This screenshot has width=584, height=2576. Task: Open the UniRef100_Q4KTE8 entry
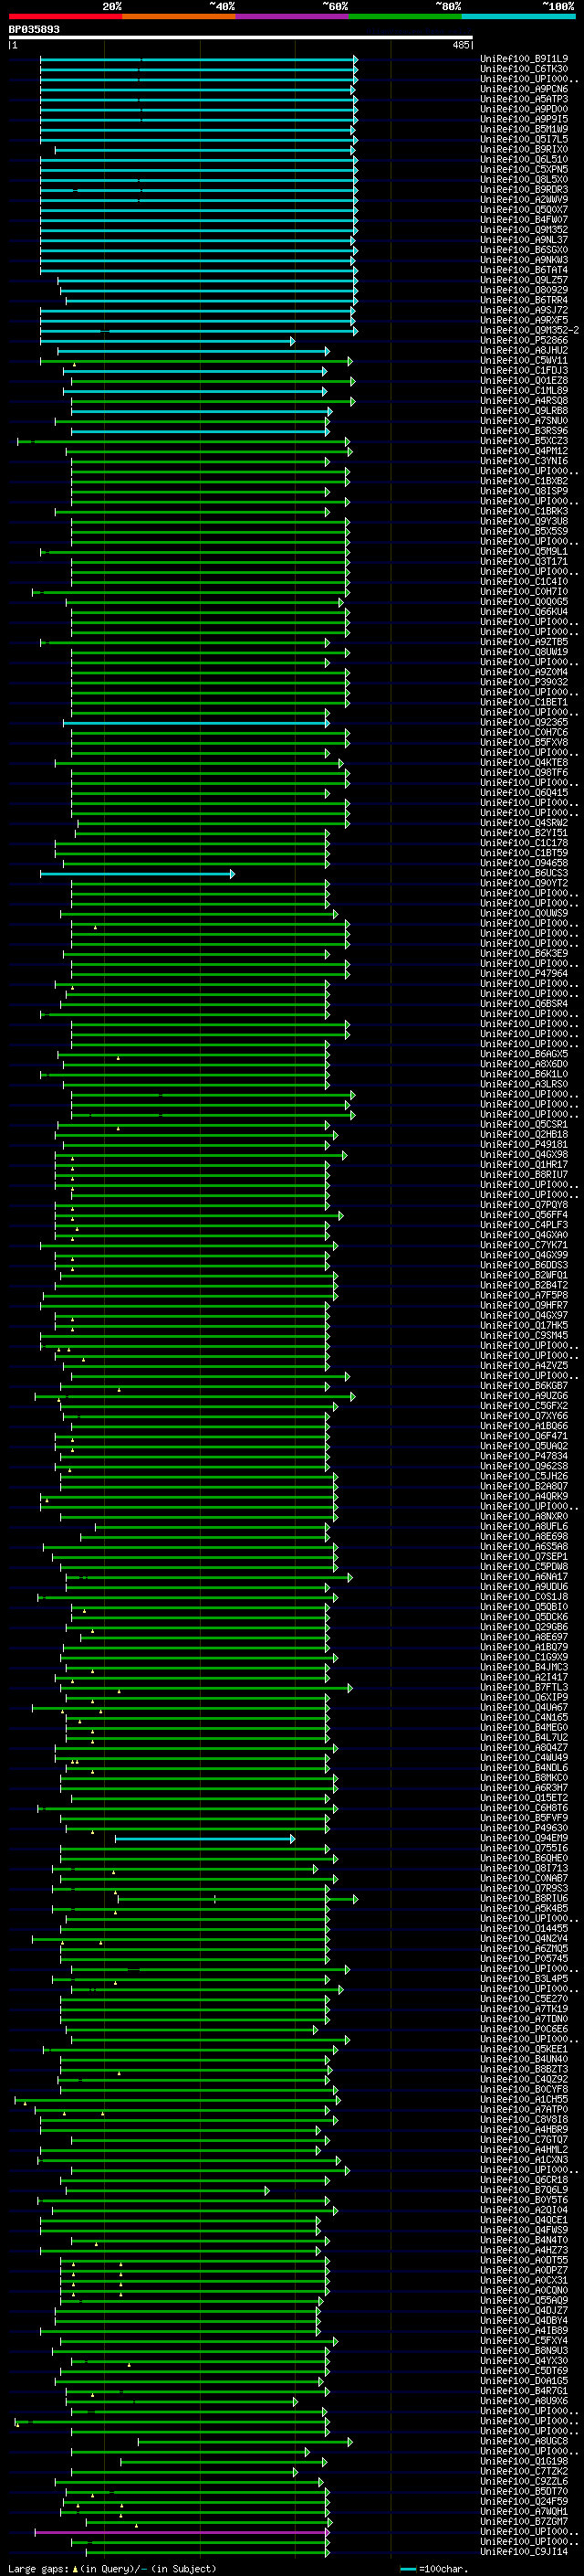click(x=524, y=763)
